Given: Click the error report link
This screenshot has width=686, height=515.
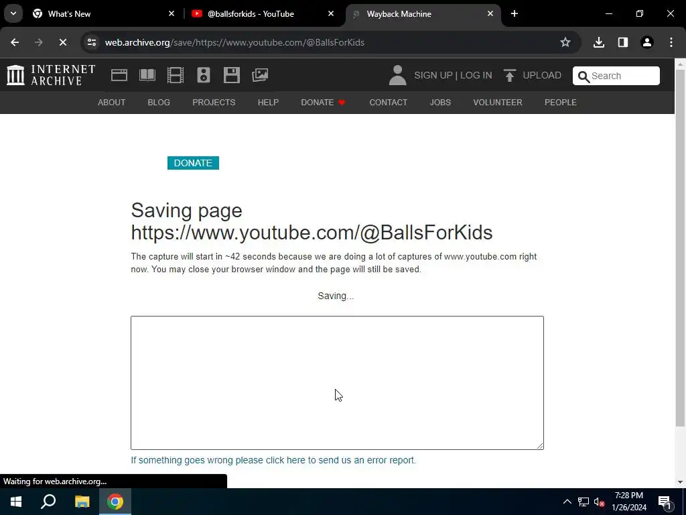Looking at the screenshot, I should click(273, 460).
